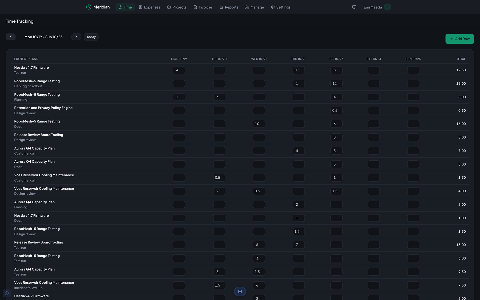Edit Thursday hours for Hestia v4.7 Firmware Docs
Image resolution: width=480 pixels, height=300 pixels.
[299, 218]
